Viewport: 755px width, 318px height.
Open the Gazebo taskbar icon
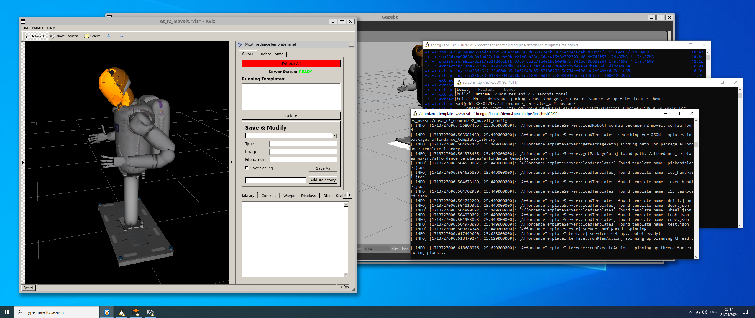(x=136, y=312)
